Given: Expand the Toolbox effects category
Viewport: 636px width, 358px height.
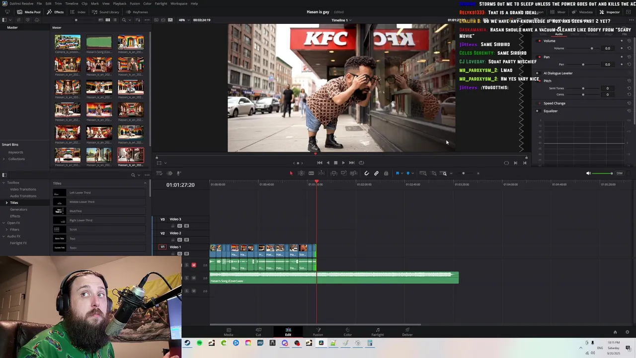Looking at the screenshot, I should coord(3,182).
